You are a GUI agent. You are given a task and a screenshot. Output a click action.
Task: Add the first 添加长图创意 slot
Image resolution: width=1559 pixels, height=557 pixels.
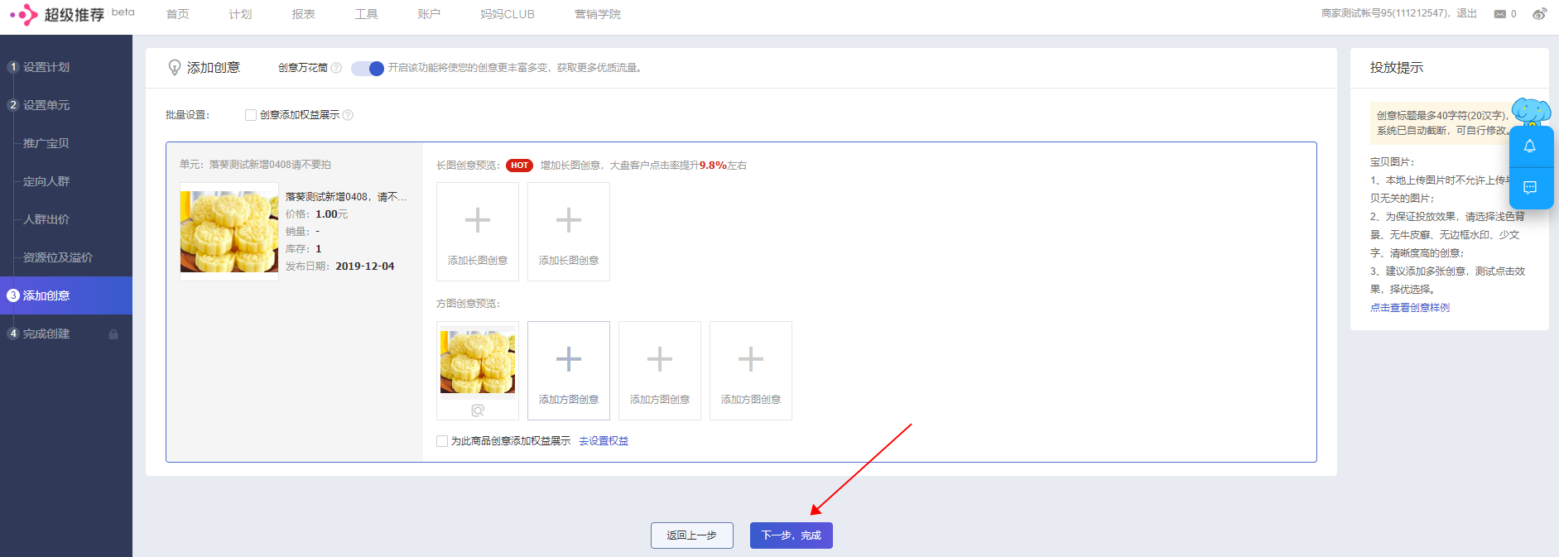[478, 232]
